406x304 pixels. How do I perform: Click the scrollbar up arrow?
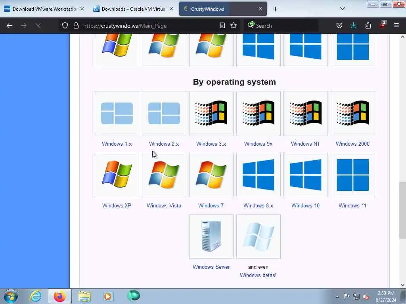[402, 37]
